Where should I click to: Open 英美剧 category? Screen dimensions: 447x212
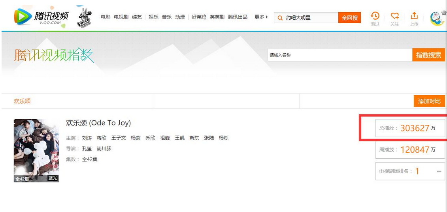click(x=217, y=17)
